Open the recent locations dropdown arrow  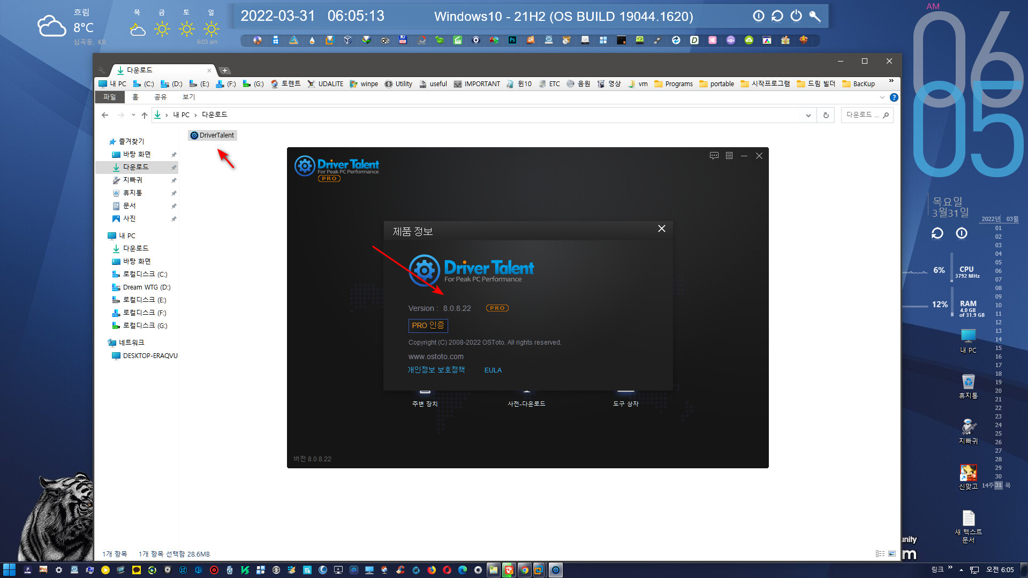pos(133,115)
